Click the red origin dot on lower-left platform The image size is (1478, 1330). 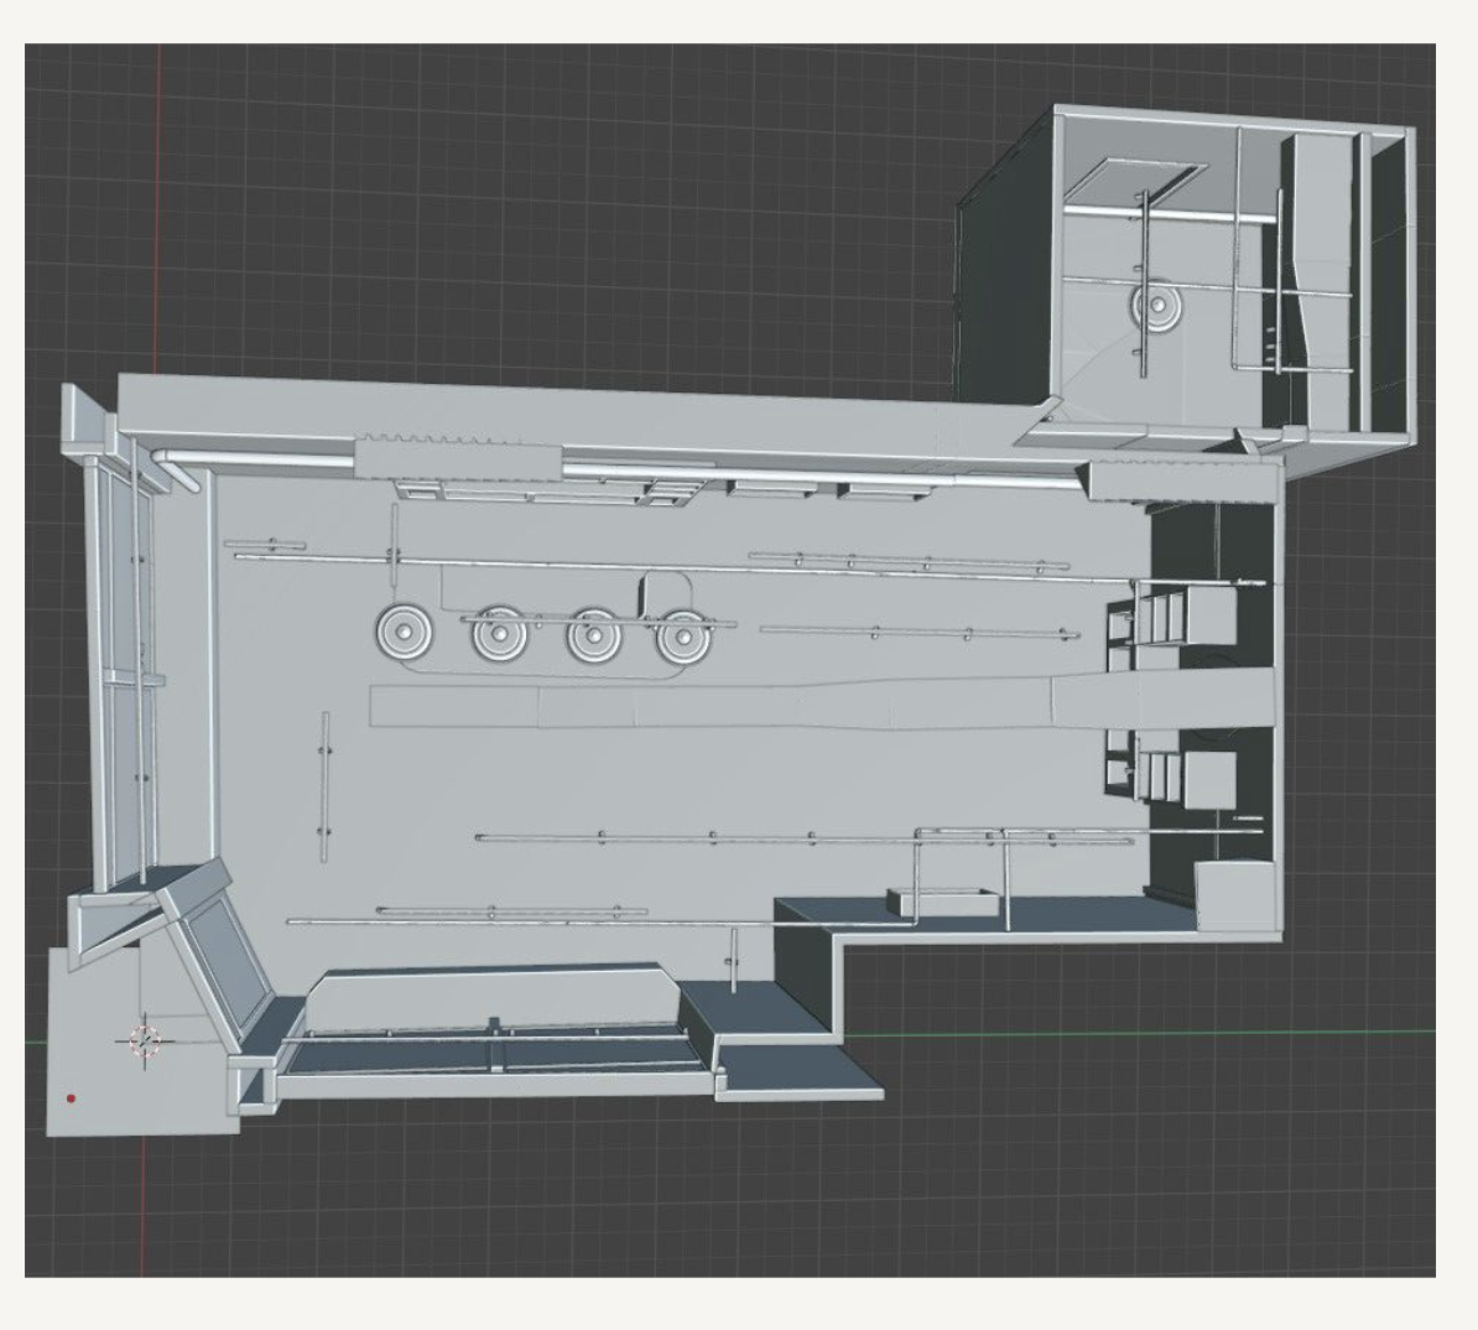pos(71,1098)
